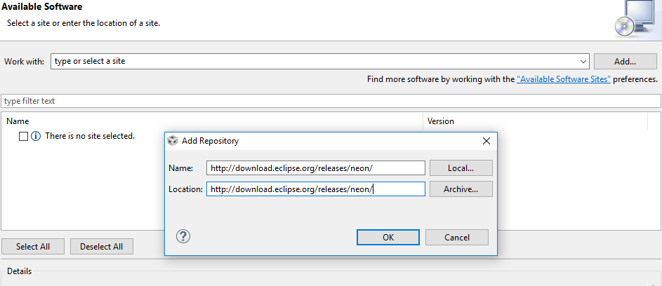Image resolution: width=662 pixels, height=286 pixels.
Task: Click the Select All button
Action: click(33, 246)
